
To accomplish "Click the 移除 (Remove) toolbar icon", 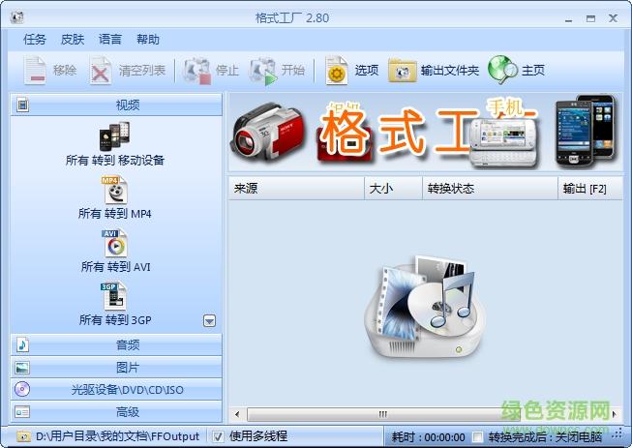I will pyautogui.click(x=36, y=71).
